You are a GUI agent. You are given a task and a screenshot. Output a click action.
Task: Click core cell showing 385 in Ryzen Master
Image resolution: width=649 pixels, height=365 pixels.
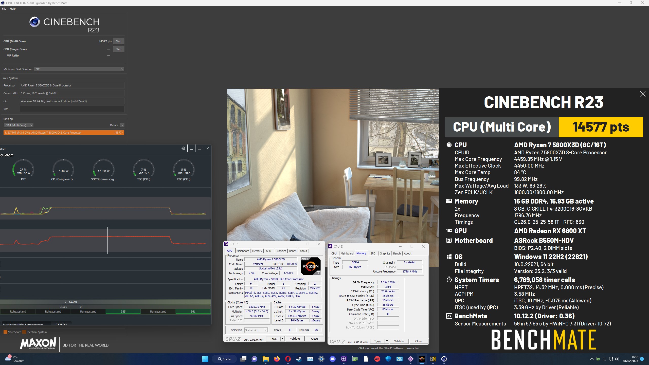tap(123, 312)
